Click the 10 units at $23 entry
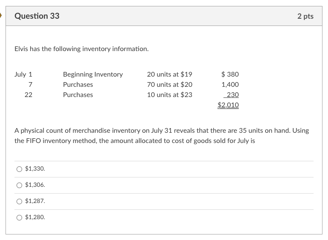 tap(170, 95)
